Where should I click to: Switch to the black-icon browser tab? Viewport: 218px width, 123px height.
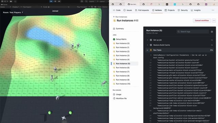[x=167, y=4]
